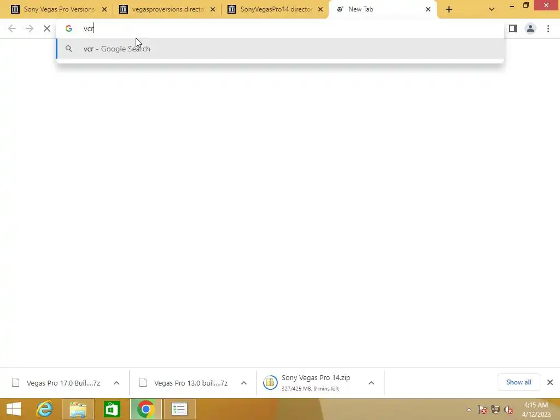Close the SonyVegasPro14 directory tab

pyautogui.click(x=320, y=9)
